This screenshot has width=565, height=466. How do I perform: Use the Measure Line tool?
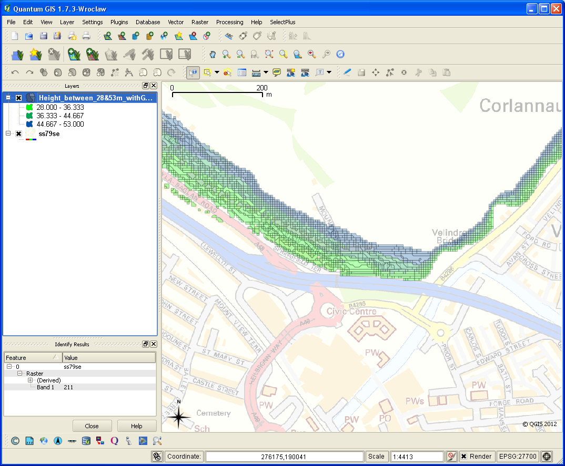tap(257, 72)
